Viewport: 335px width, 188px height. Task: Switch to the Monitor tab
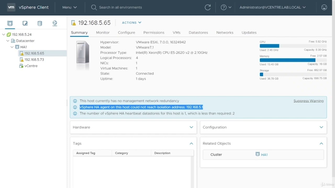[x=103, y=33]
